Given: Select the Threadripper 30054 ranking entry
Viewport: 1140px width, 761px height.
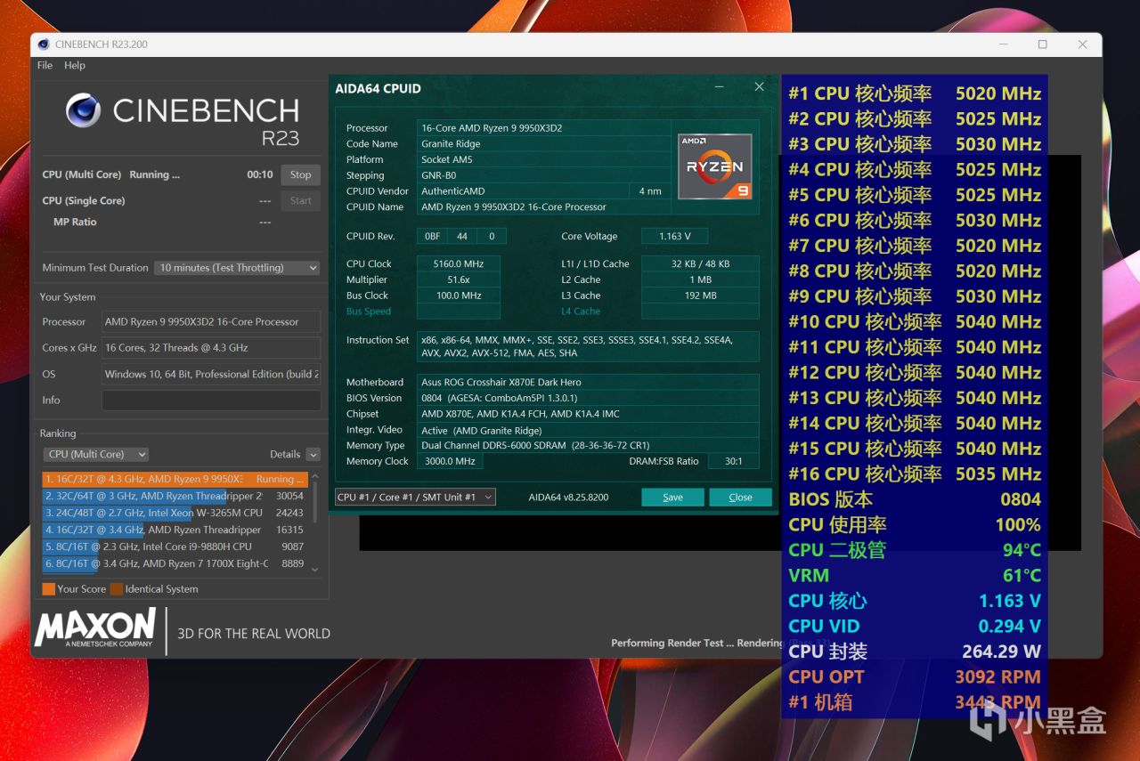Looking at the screenshot, I should point(175,496).
